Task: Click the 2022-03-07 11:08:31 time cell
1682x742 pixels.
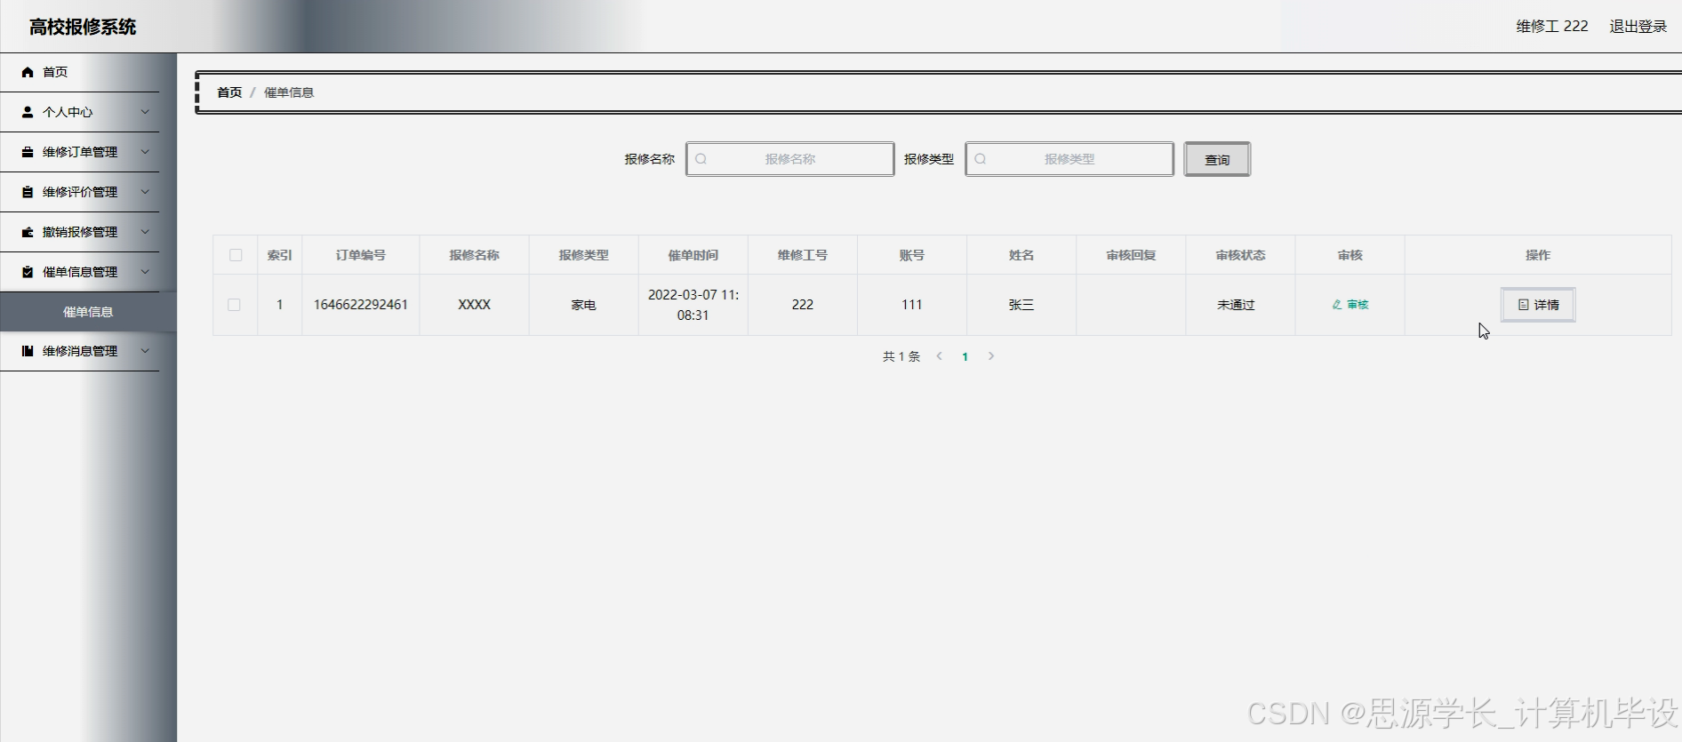Action: pyautogui.click(x=693, y=305)
